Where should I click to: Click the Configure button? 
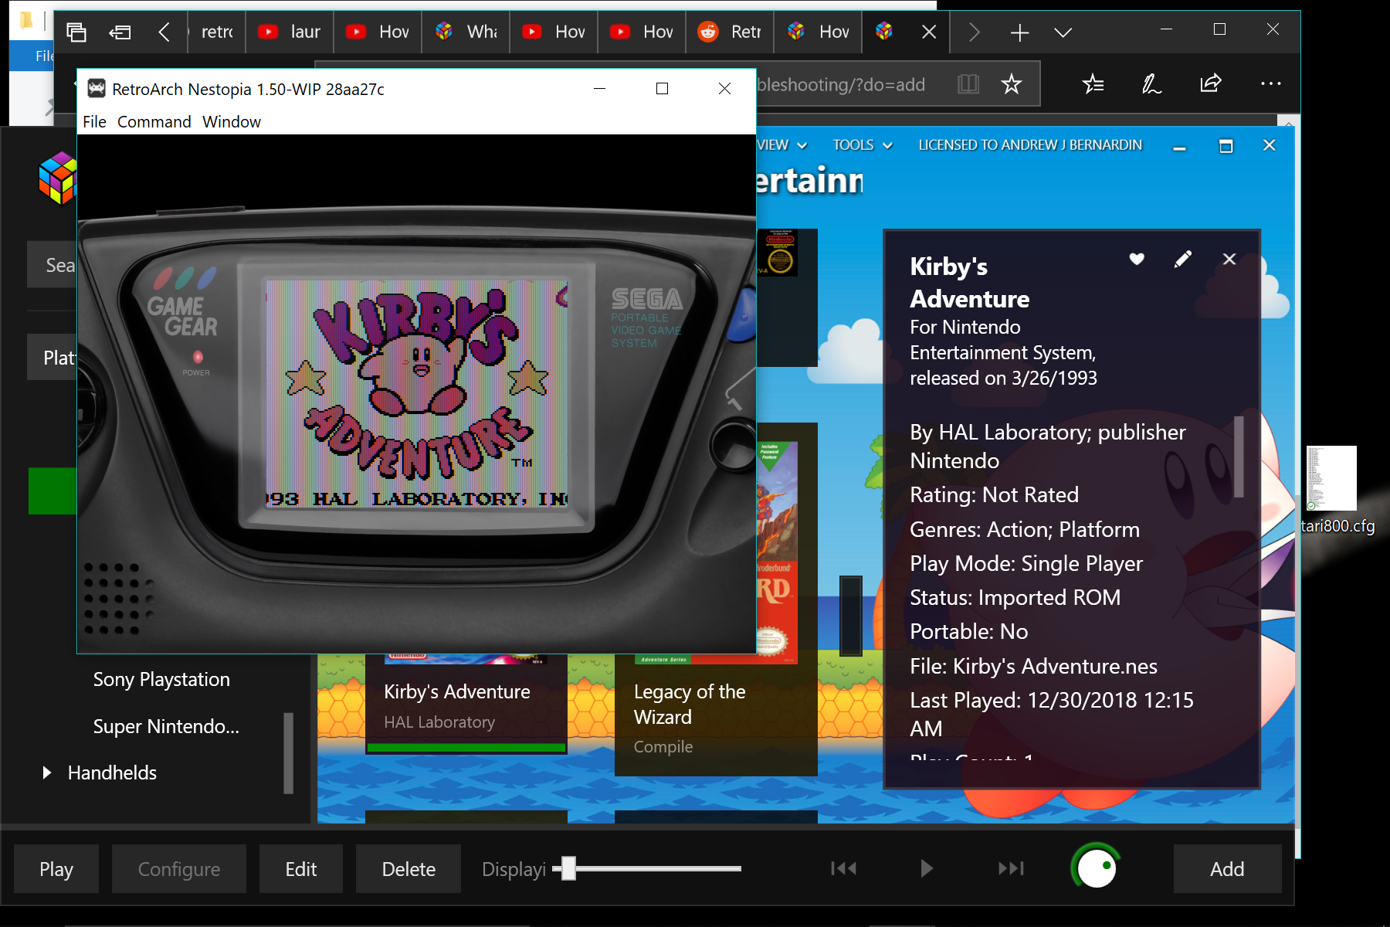(179, 869)
